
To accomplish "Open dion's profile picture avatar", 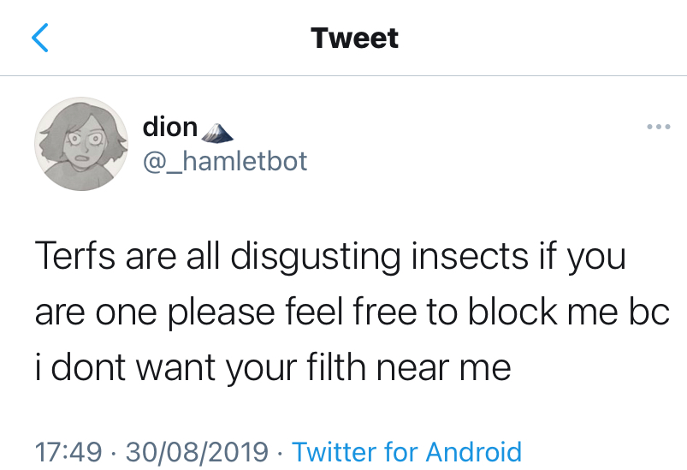I will pyautogui.click(x=75, y=143).
